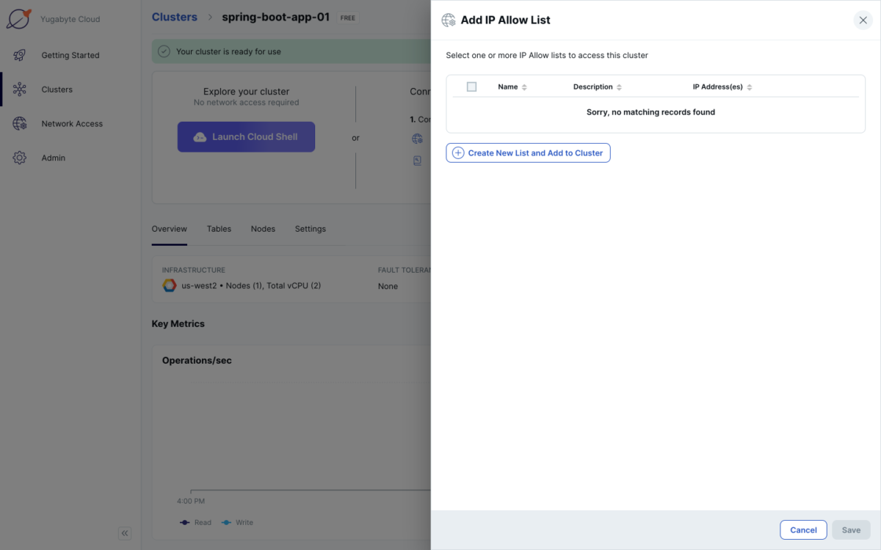This screenshot has height=550, width=881.
Task: Click the Clusters sidebar icon
Action: [20, 89]
